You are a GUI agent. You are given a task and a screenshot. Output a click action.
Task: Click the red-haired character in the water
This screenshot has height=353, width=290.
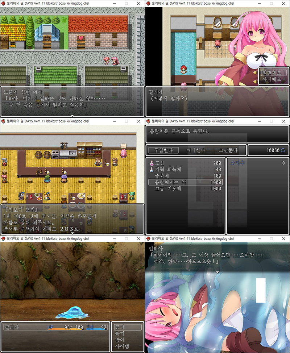(183, 68)
